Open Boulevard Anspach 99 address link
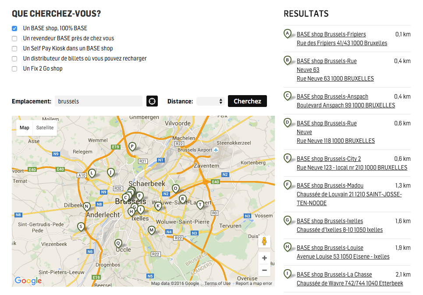 346,106
